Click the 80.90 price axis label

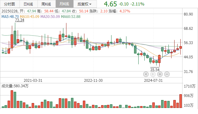[x=188, y=14]
